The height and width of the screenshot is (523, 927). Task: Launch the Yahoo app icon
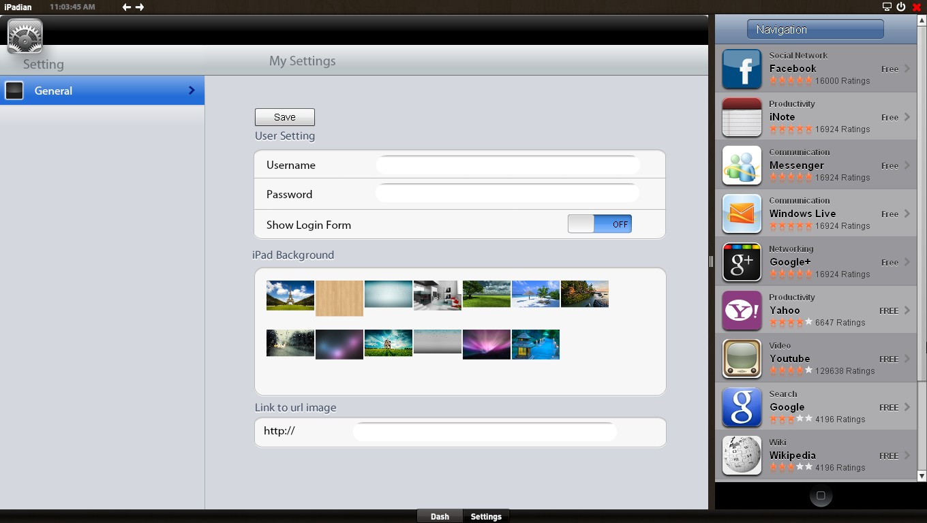pyautogui.click(x=742, y=311)
